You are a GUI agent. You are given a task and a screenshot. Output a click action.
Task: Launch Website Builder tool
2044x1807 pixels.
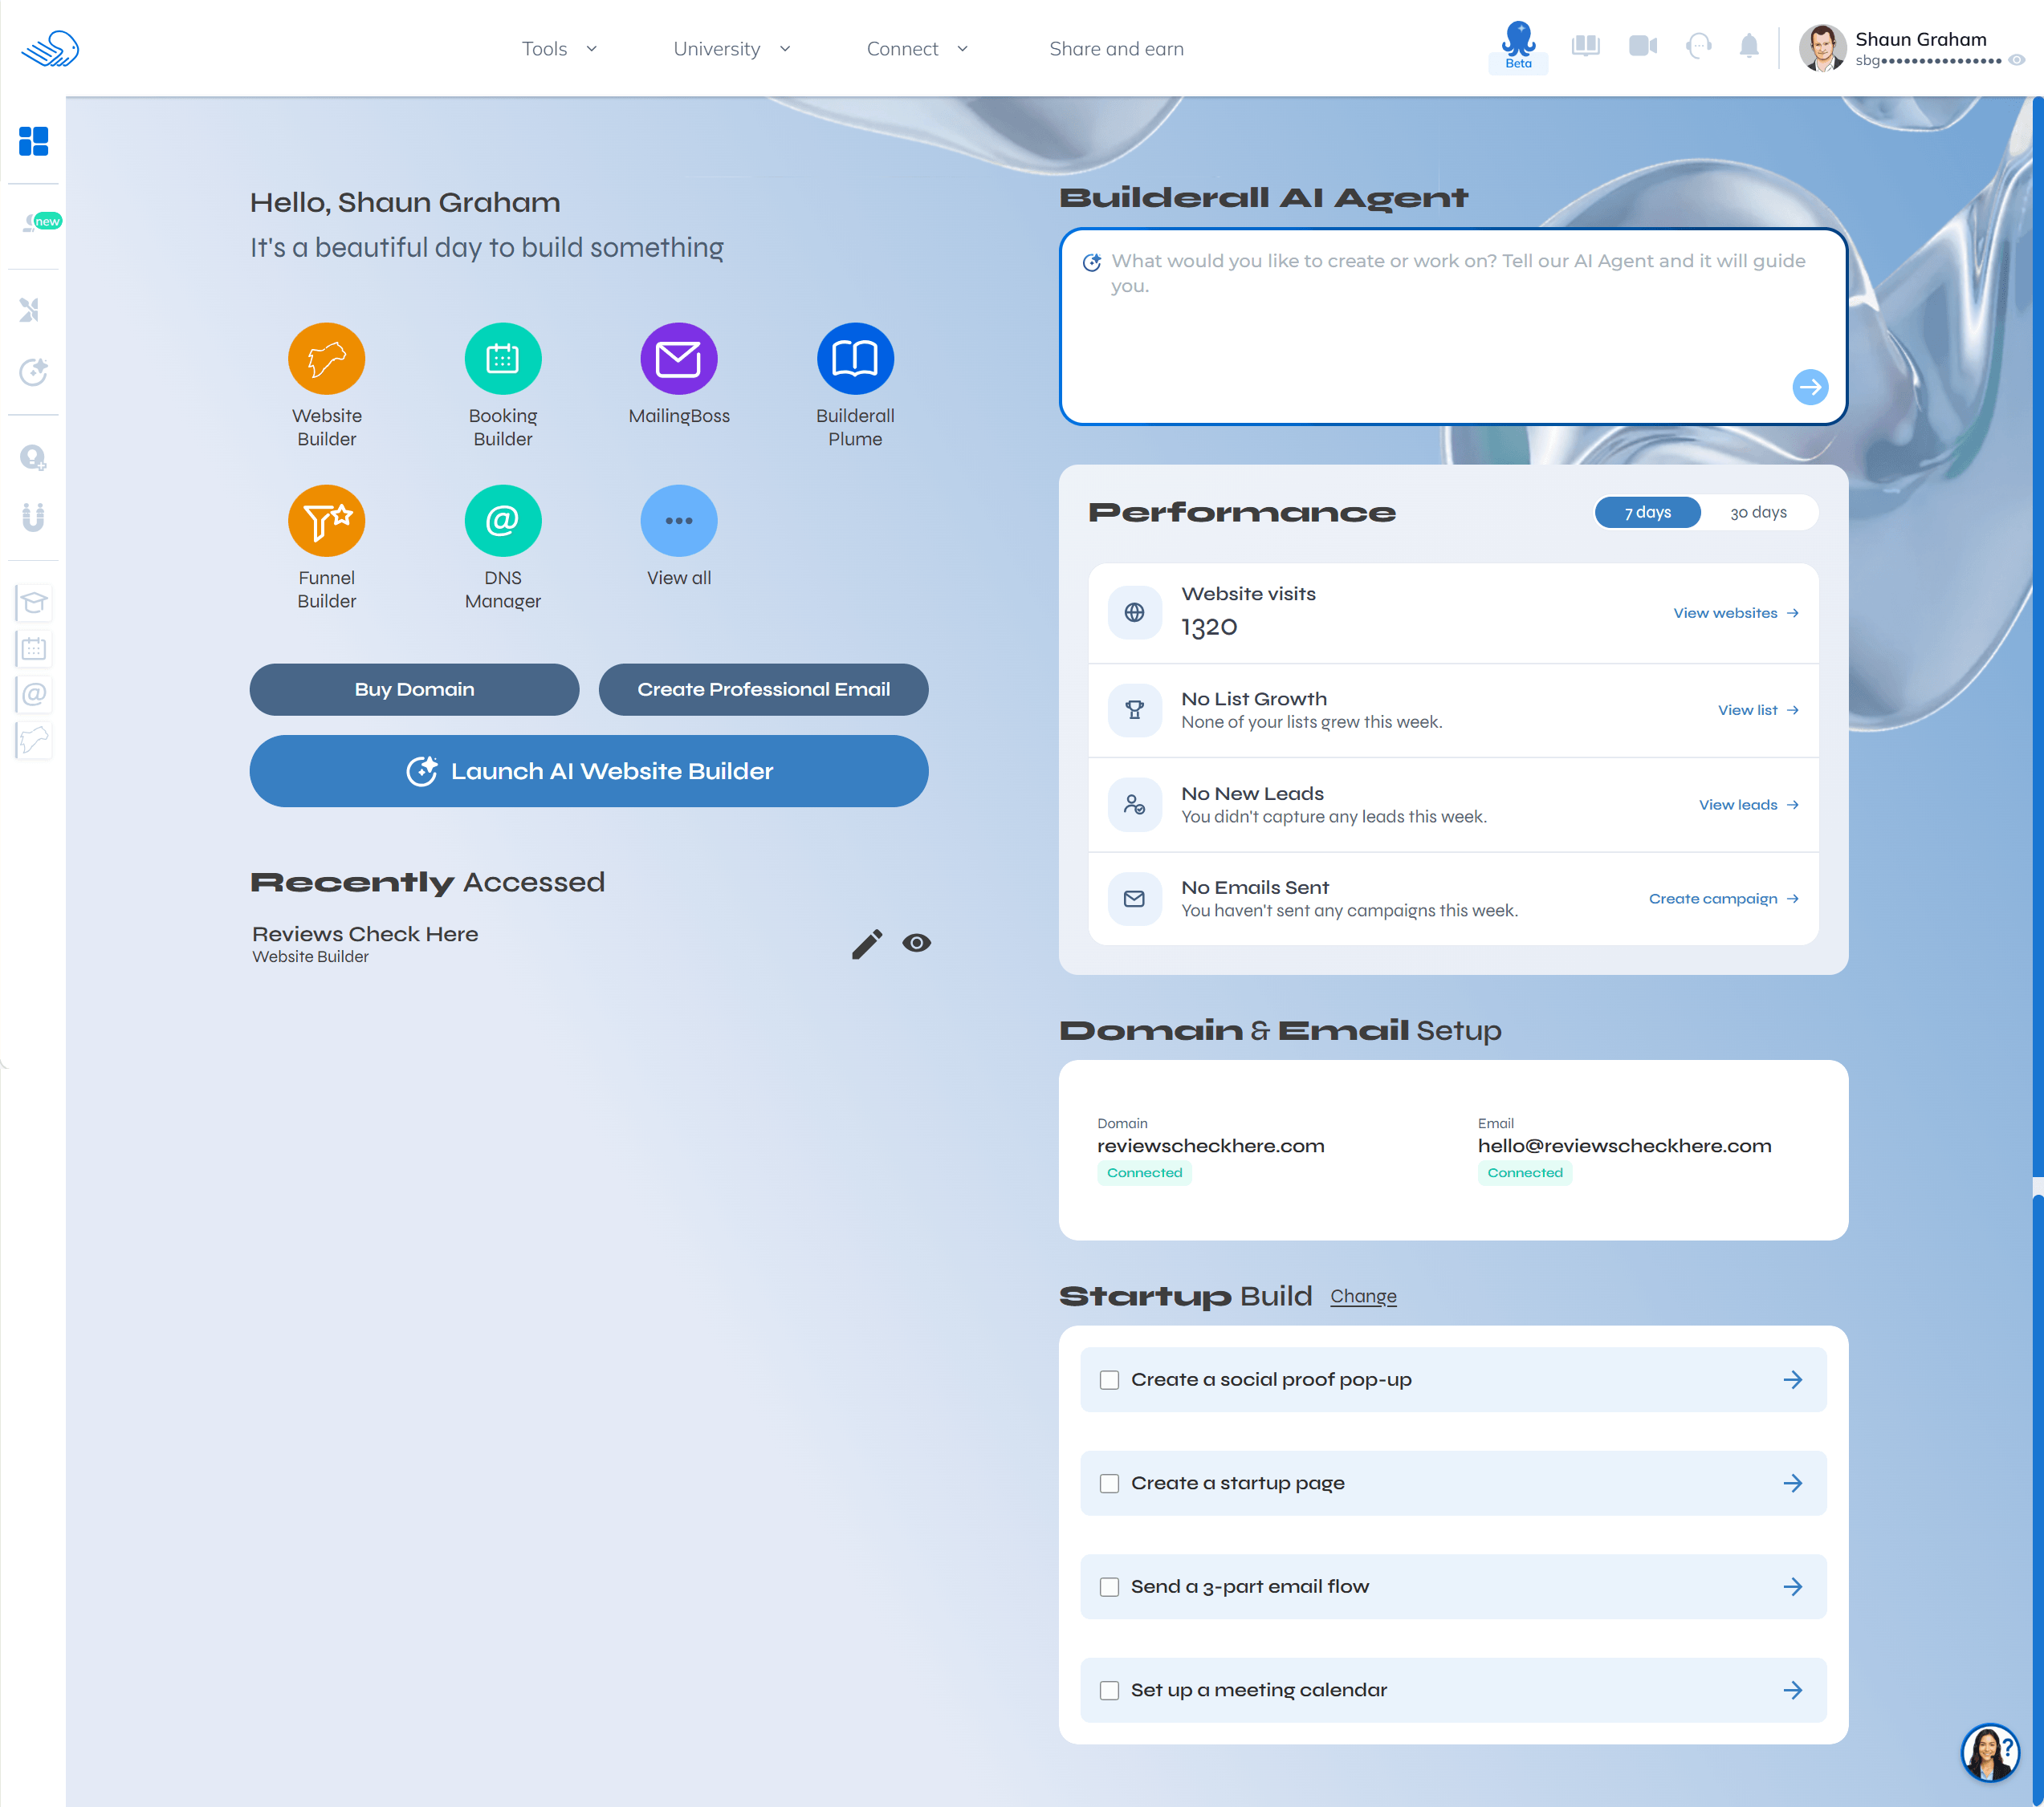point(327,385)
